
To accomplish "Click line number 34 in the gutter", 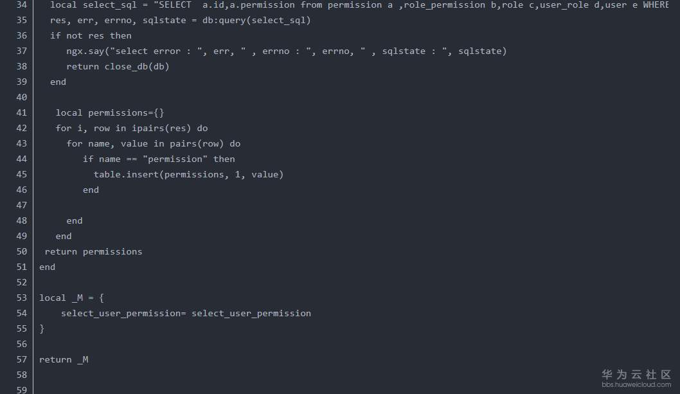I will (x=21, y=4).
